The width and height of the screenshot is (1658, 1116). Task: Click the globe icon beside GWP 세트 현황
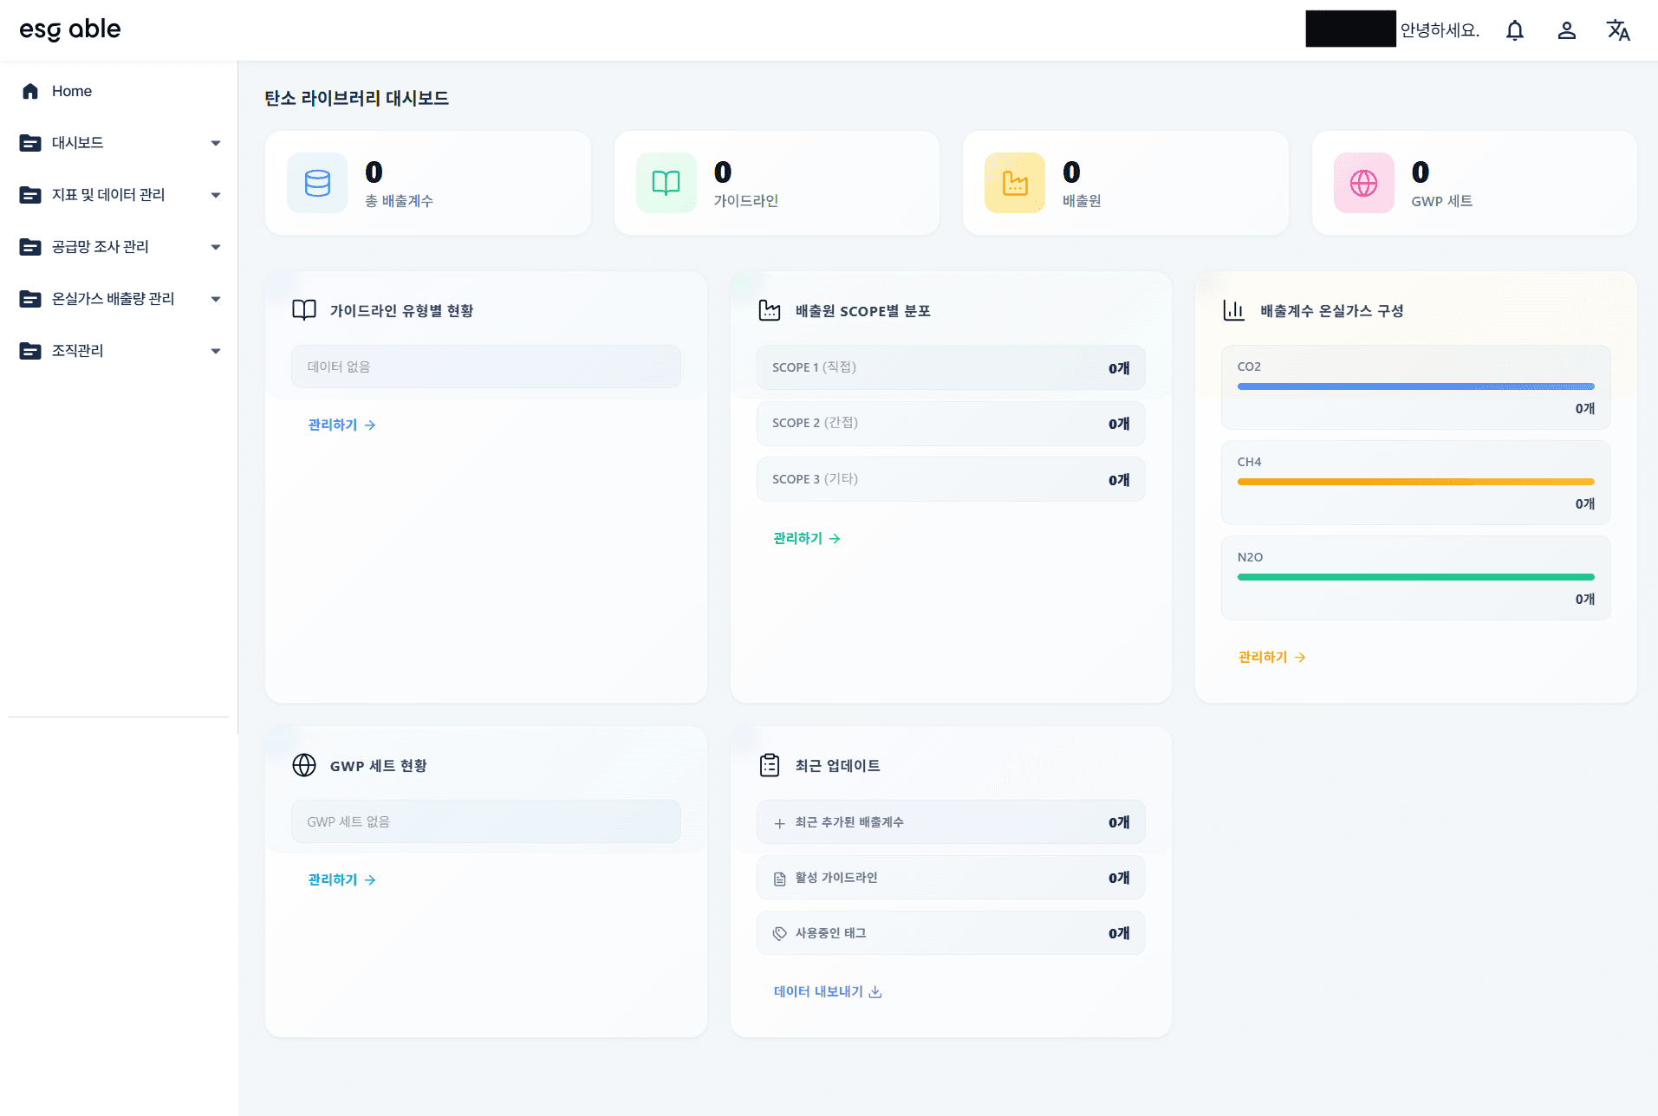point(304,765)
